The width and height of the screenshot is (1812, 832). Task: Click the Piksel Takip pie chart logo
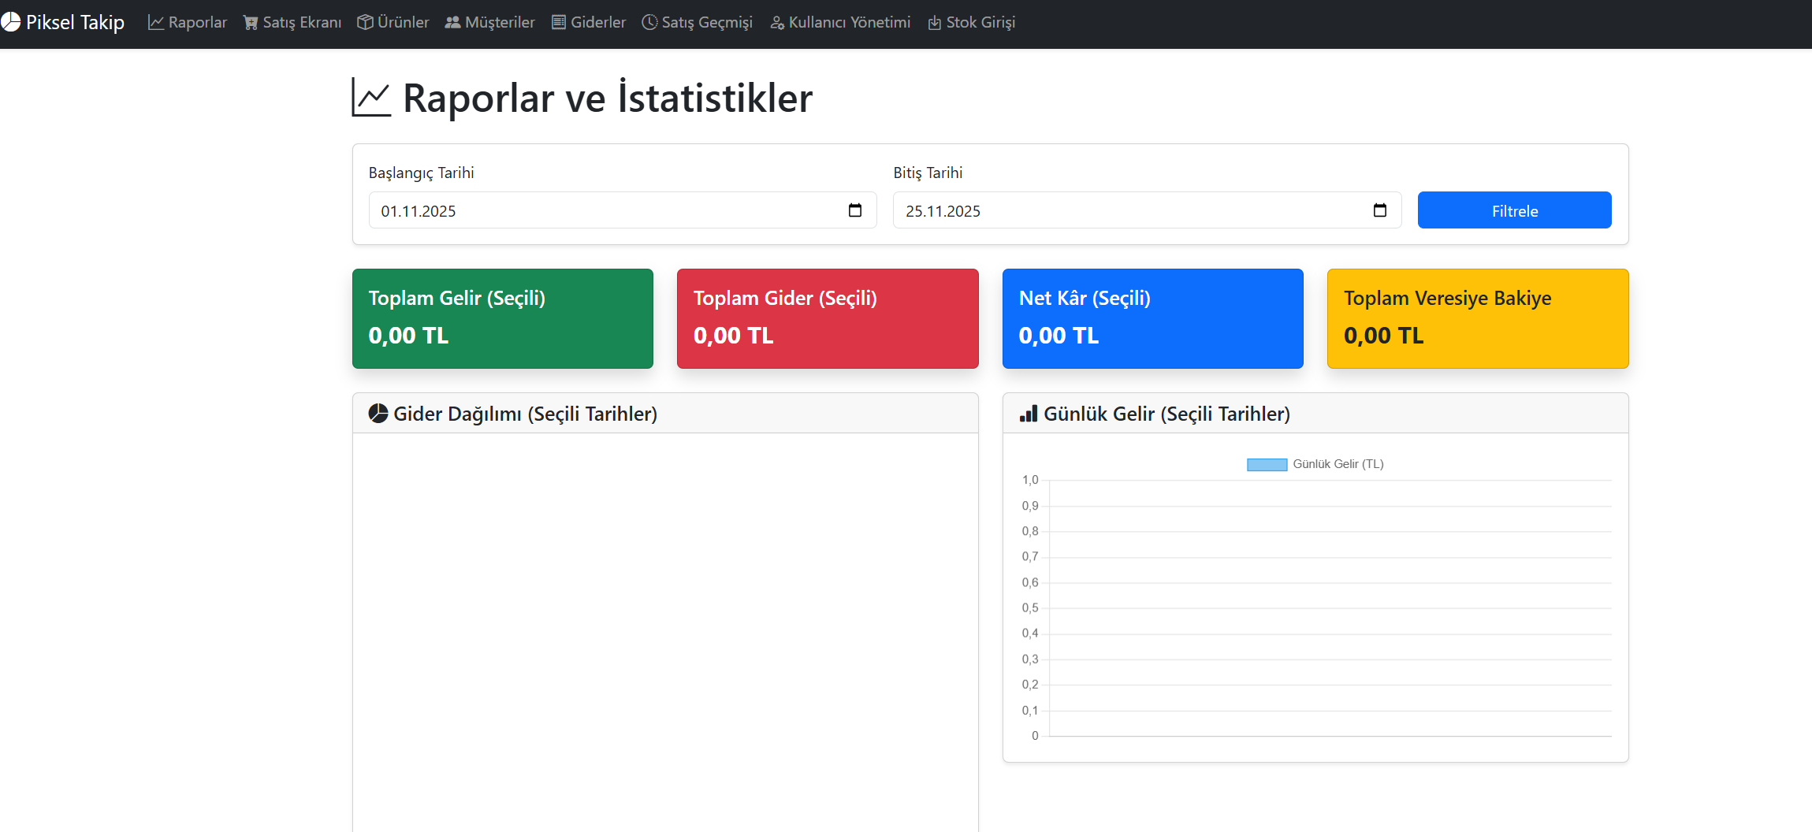click(x=12, y=22)
